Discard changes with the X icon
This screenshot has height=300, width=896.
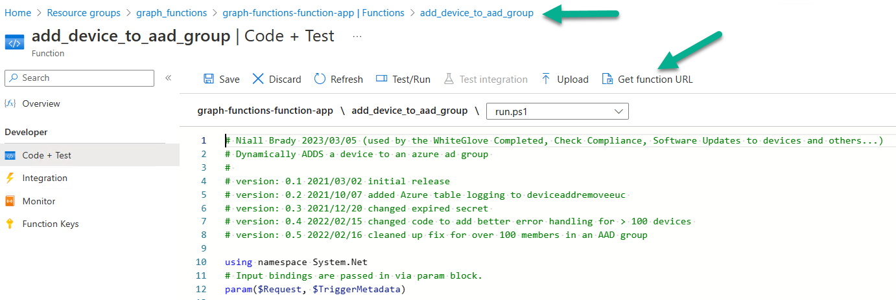[258, 79]
